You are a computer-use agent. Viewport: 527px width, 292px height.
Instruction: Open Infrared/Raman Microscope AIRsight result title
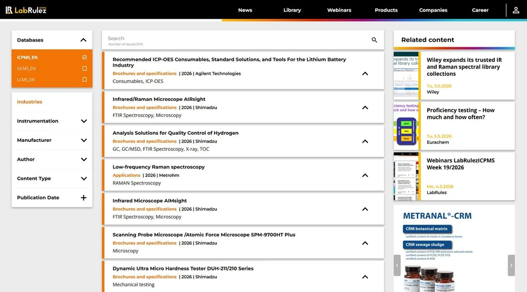(x=159, y=99)
